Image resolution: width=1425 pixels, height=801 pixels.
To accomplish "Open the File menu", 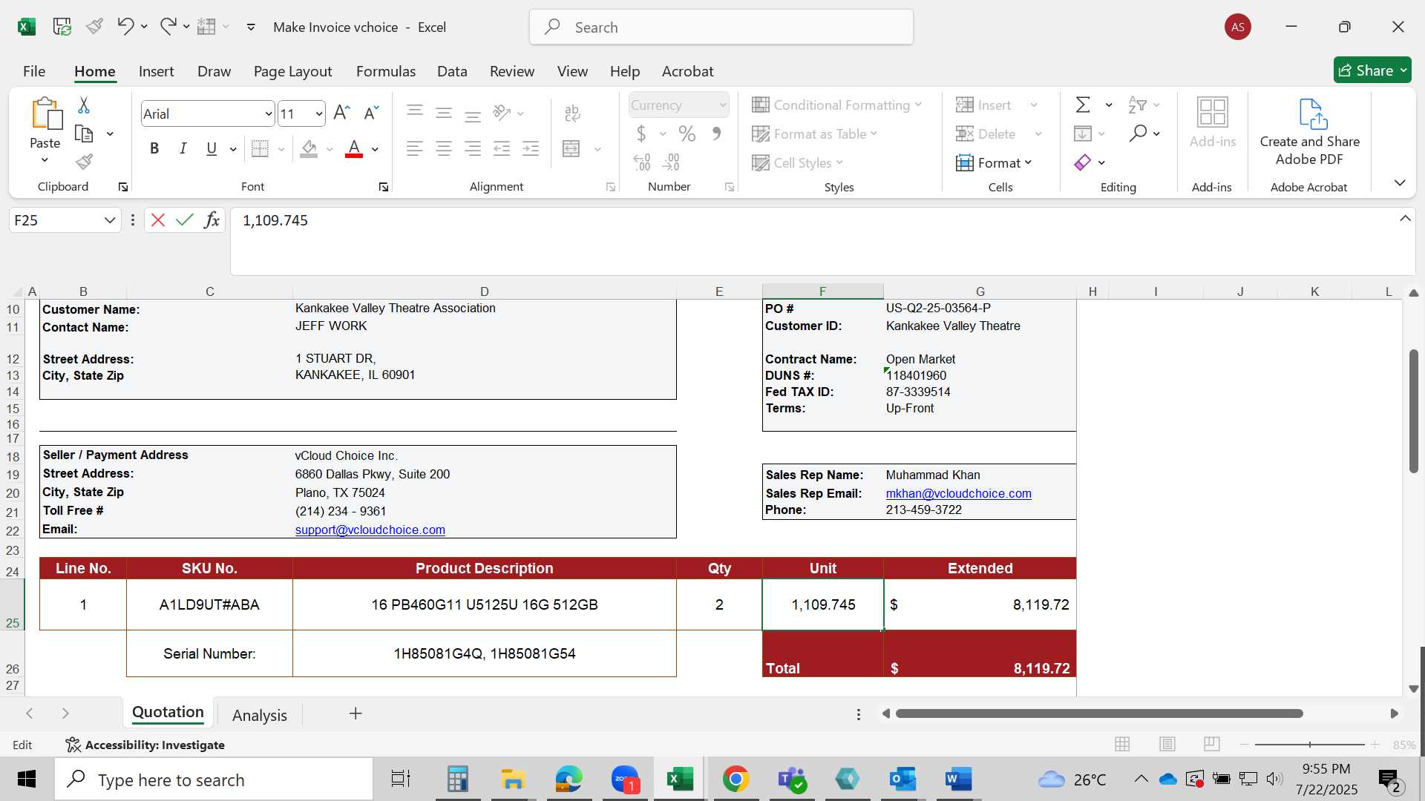I will [x=34, y=71].
